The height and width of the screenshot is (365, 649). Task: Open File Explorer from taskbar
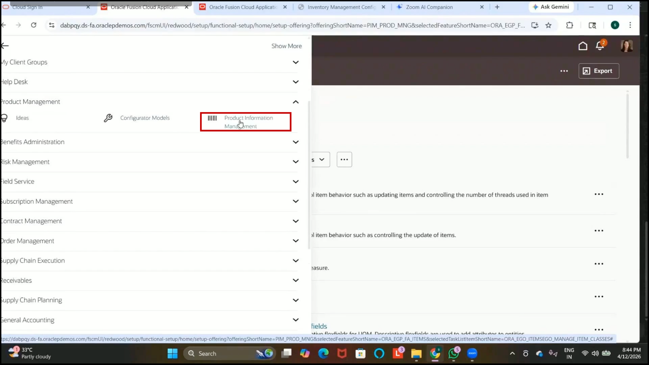(416, 354)
